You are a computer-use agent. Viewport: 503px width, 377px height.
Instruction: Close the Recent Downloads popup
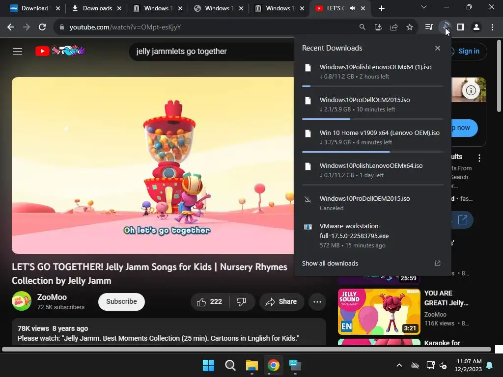coord(438,48)
